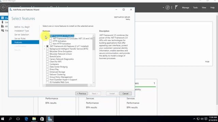Go to Server Selection step

pos(22,35)
